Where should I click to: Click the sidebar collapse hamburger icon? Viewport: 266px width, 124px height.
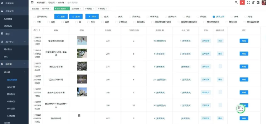click(32, 3)
